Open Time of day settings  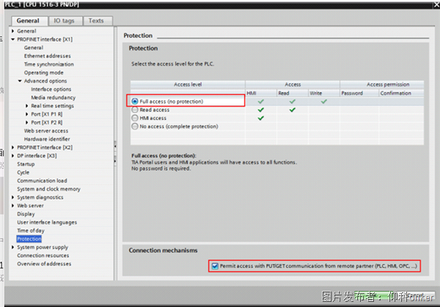pyautogui.click(x=31, y=231)
